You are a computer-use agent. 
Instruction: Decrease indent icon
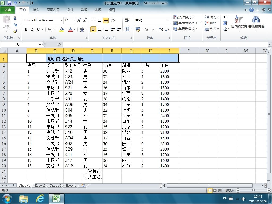(x=113, y=29)
